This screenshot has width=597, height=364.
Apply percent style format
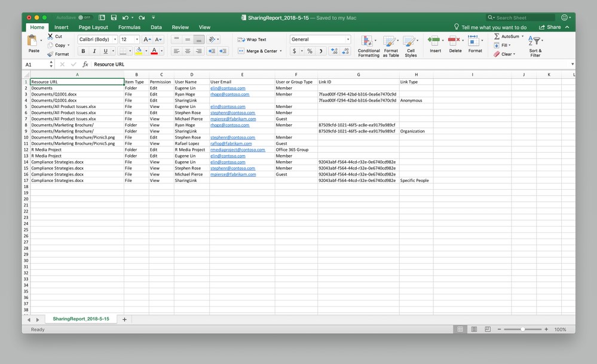click(310, 51)
